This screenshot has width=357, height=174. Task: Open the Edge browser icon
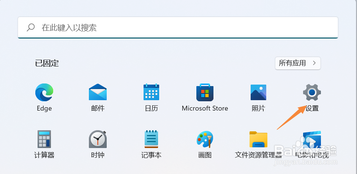click(44, 92)
